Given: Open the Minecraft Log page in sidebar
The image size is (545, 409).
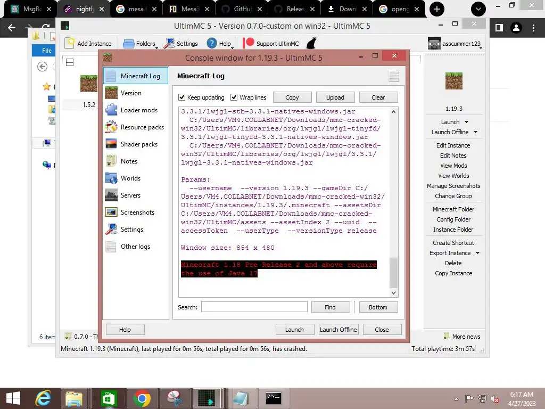Looking at the screenshot, I should click(136, 76).
